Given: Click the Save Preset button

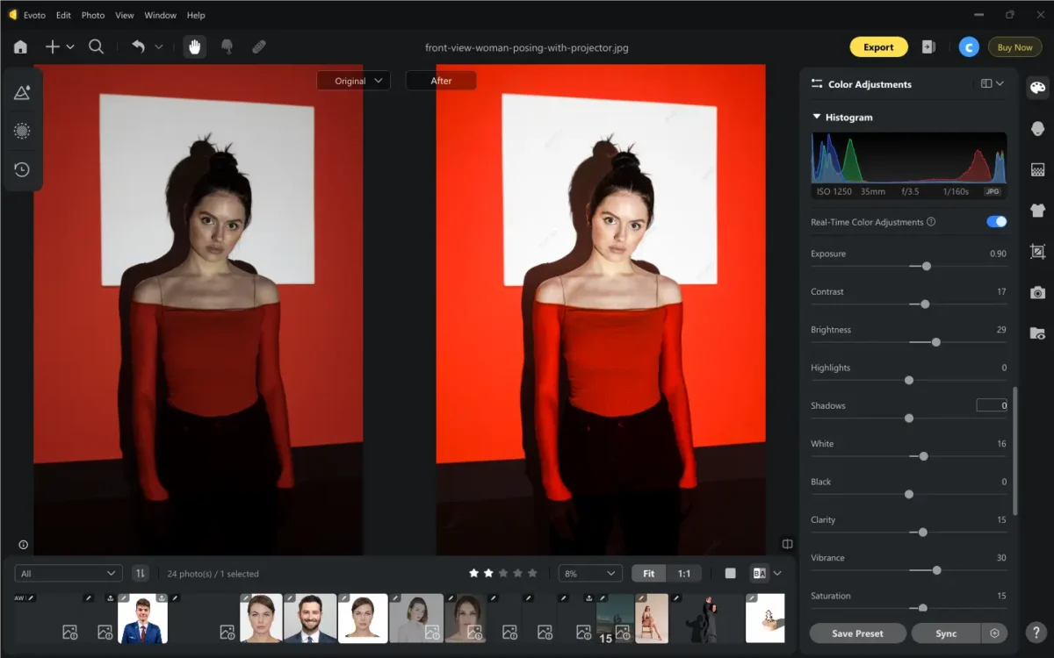Looking at the screenshot, I should (x=857, y=633).
